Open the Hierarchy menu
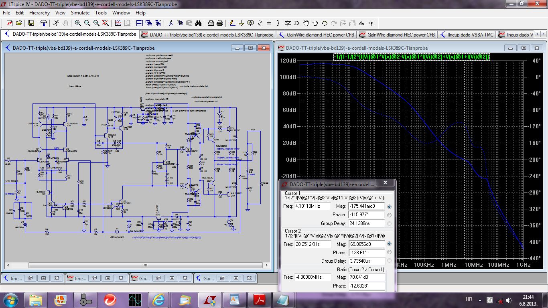Screen dimensions: 548x308 [39, 13]
